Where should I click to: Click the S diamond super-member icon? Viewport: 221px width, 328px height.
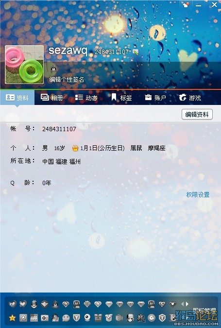(162, 304)
